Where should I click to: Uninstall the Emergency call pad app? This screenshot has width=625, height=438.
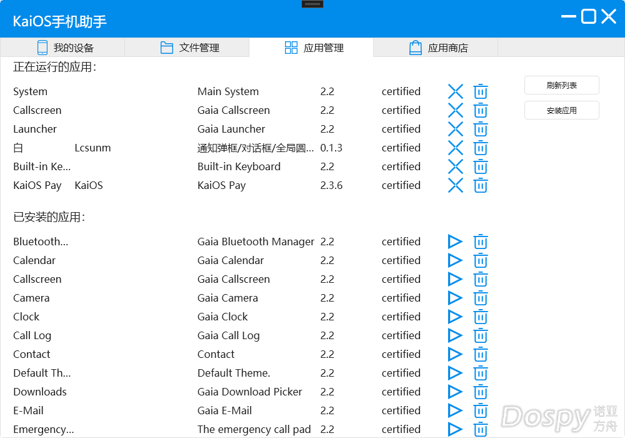[481, 429]
